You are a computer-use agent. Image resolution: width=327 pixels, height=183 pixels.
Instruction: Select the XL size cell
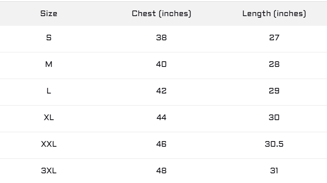pyautogui.click(x=48, y=117)
